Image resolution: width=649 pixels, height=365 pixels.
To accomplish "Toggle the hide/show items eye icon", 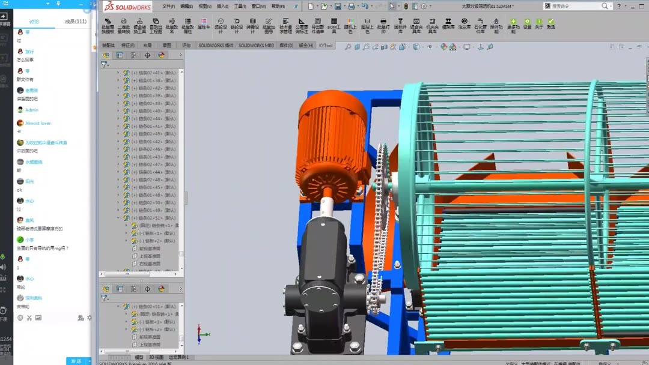I will pyautogui.click(x=392, y=46).
